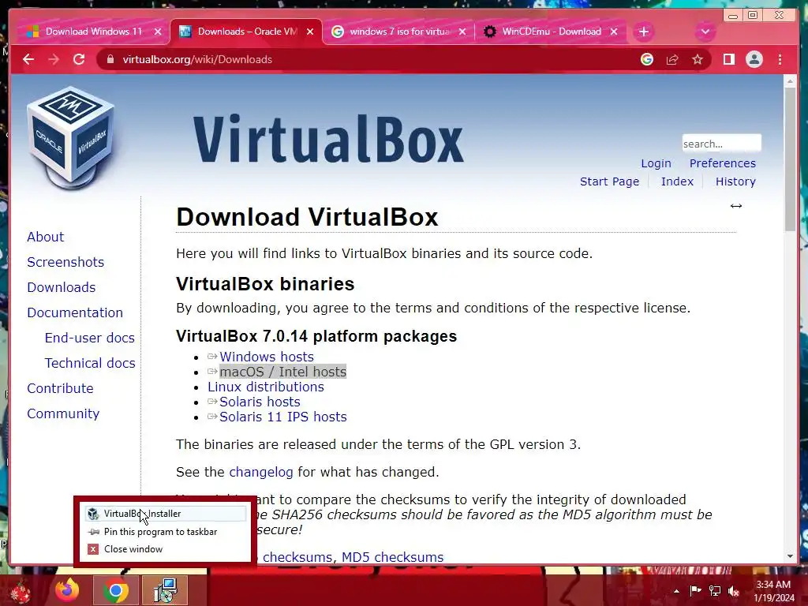This screenshot has width=808, height=606.
Task: Click the browser forward arrow
Action: (x=54, y=59)
